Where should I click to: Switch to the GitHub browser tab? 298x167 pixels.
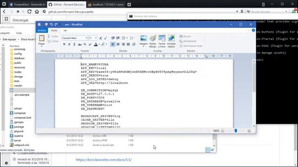pyautogui.click(x=67, y=5)
